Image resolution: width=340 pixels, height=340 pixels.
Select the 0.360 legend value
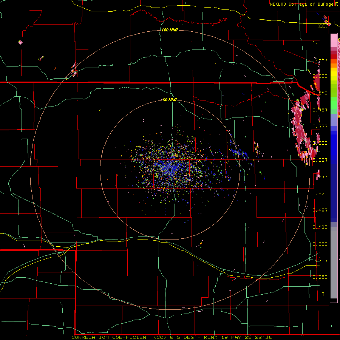pos(320,244)
